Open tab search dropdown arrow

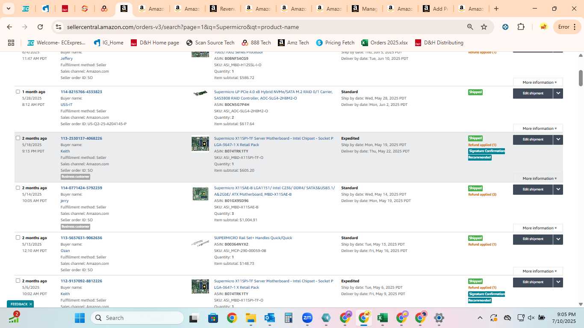[x=8, y=9]
